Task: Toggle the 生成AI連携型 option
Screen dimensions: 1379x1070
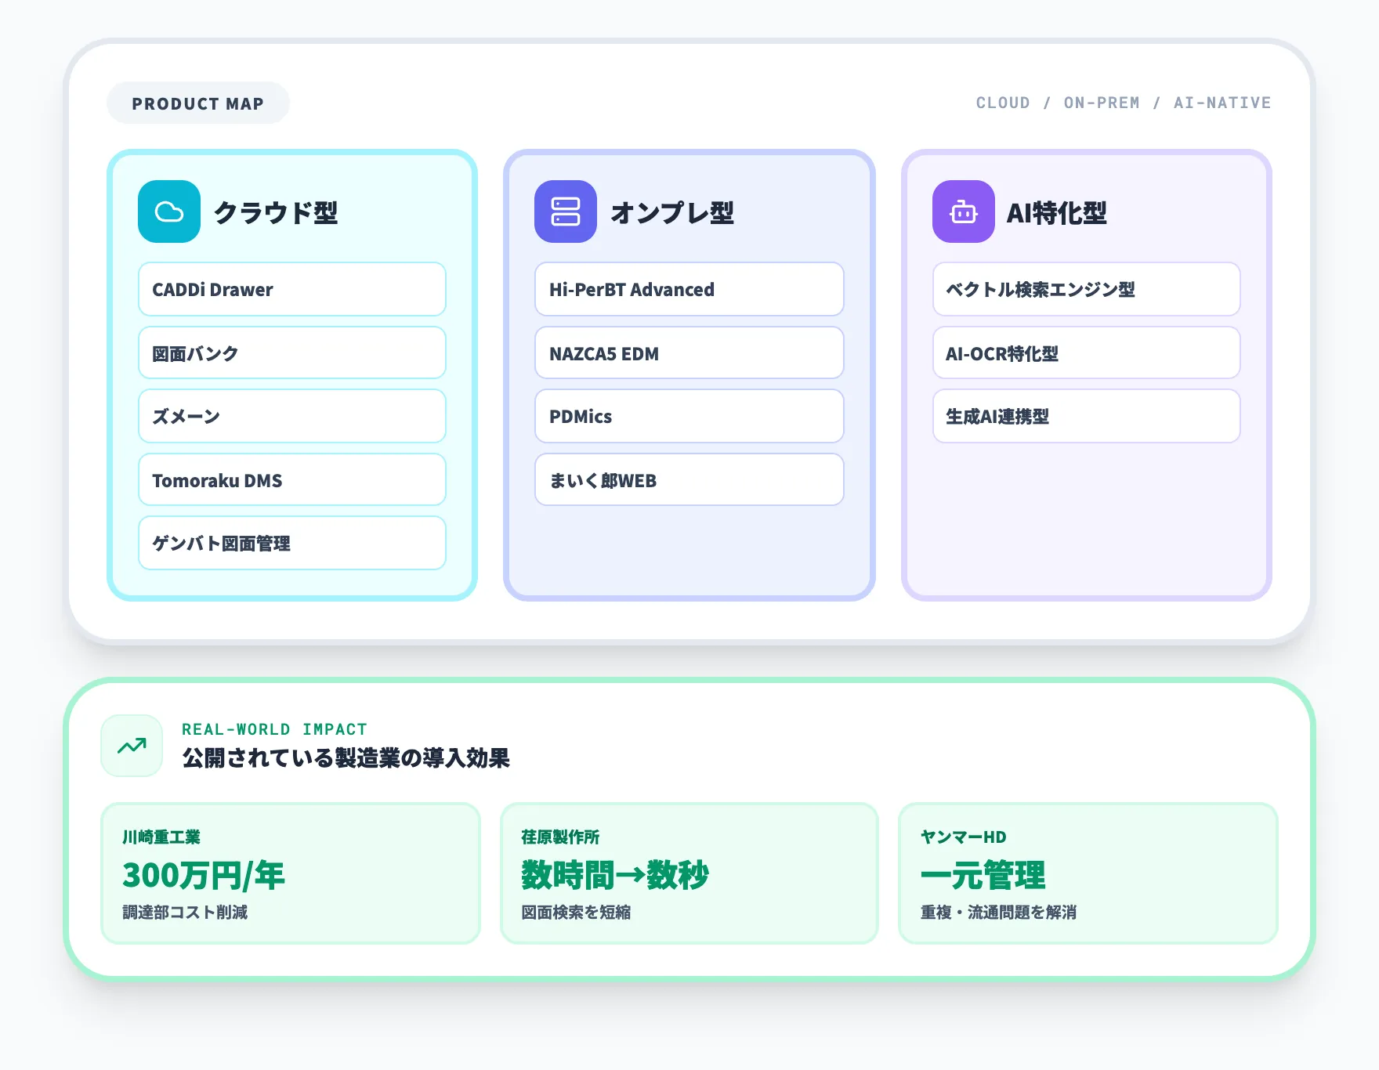Action: coord(1086,417)
